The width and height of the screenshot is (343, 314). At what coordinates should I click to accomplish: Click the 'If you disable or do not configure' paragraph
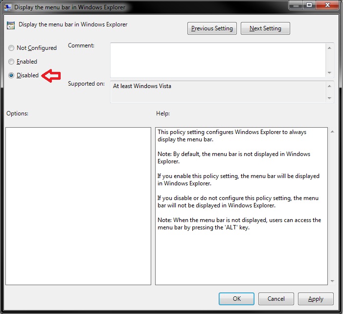[238, 202]
